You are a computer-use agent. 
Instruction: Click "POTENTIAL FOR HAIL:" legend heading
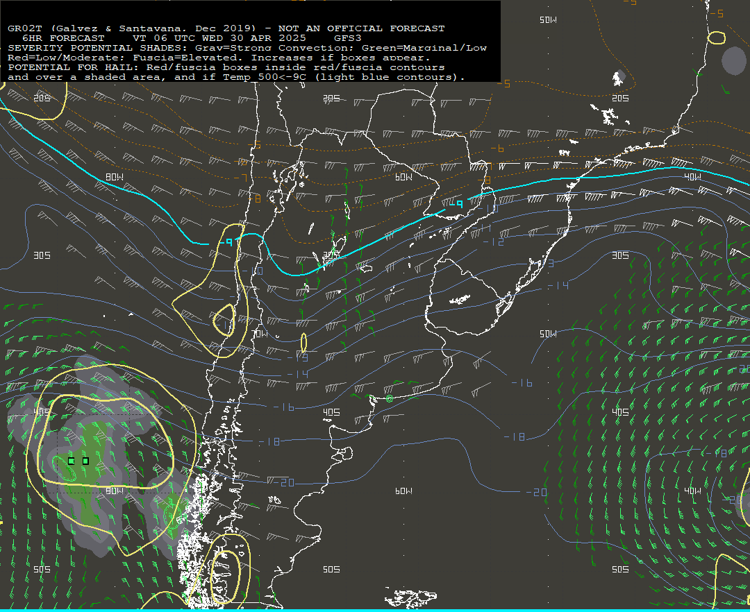tap(74, 67)
